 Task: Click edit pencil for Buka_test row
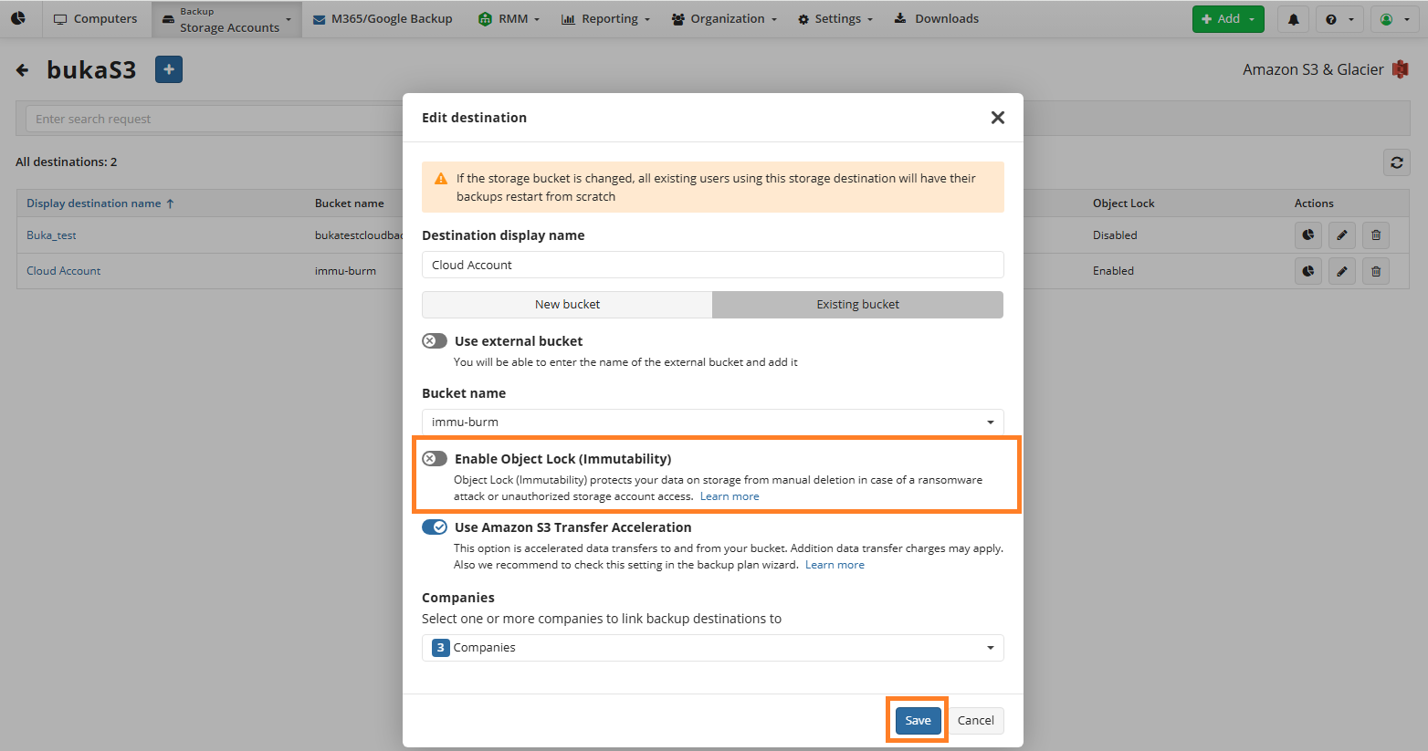1341,235
